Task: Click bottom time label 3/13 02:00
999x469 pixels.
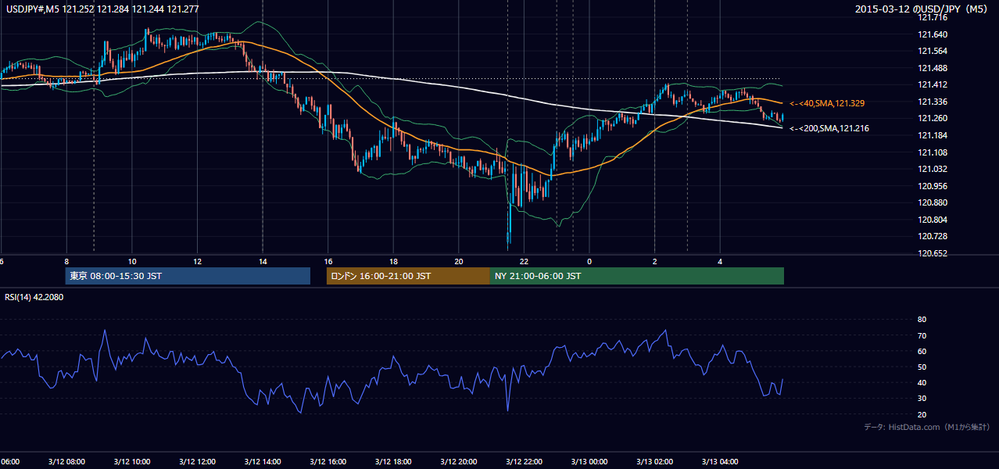Action: (655, 462)
